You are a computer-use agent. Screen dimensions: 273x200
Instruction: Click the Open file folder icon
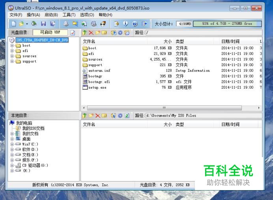click(x=21, y=24)
